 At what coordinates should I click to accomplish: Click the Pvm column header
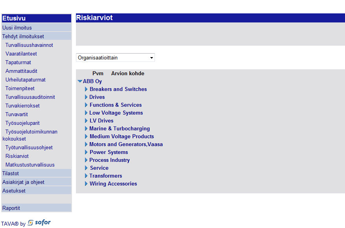pyautogui.click(x=98, y=74)
